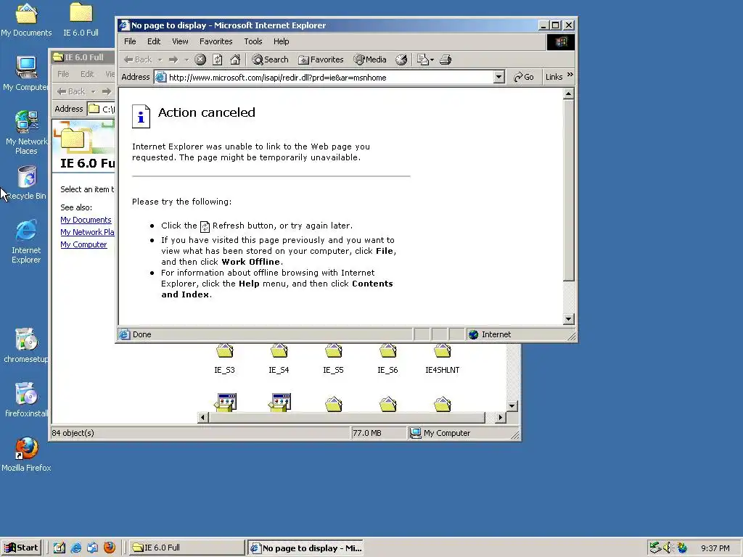Click the page scrollbar down arrow
The width and height of the screenshot is (743, 557).
pyautogui.click(x=569, y=319)
